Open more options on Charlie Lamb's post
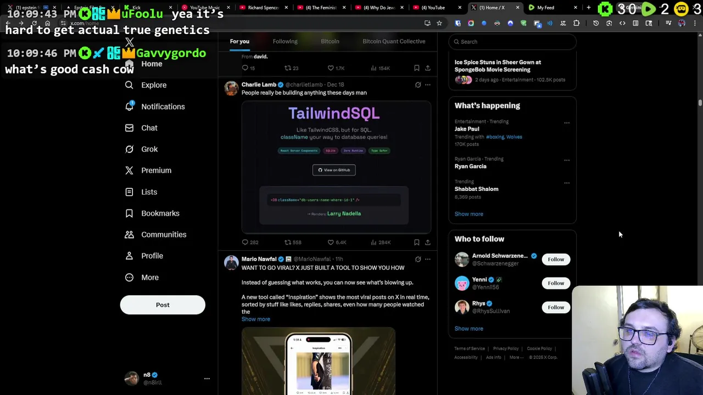The height and width of the screenshot is (395, 703). [428, 84]
